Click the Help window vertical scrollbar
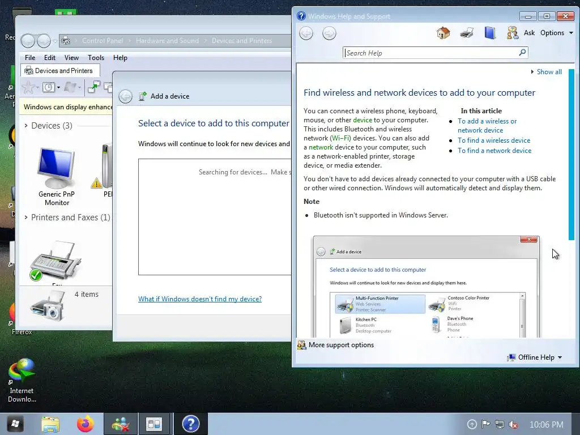The width and height of the screenshot is (580, 435). 572,155
